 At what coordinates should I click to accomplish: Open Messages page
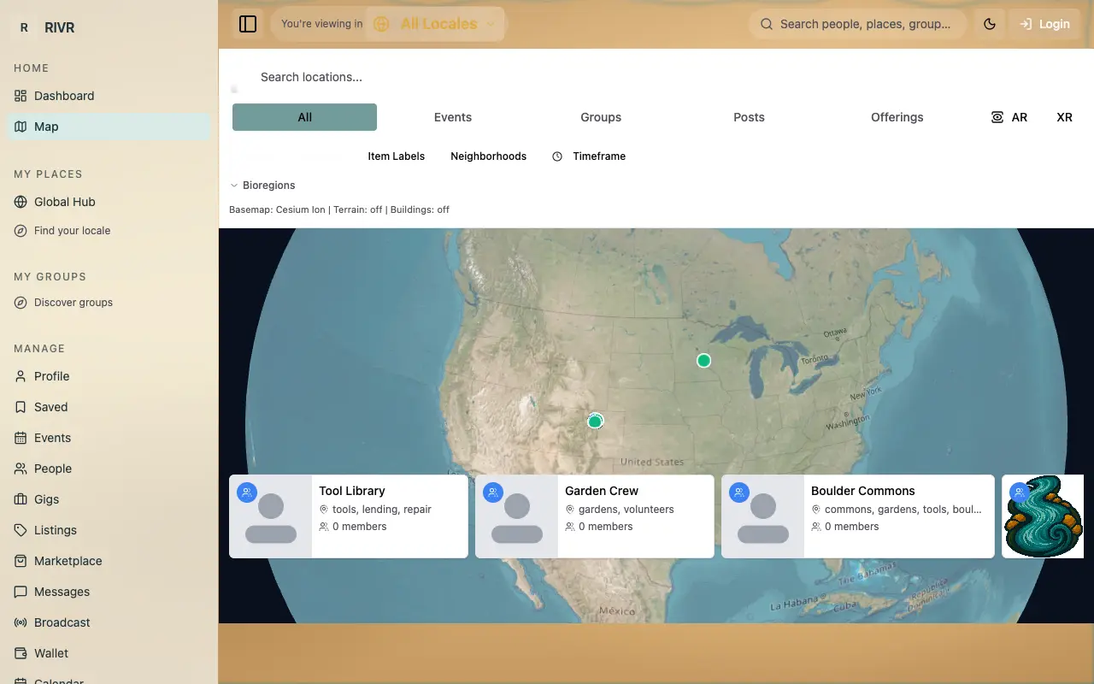[x=108, y=592]
